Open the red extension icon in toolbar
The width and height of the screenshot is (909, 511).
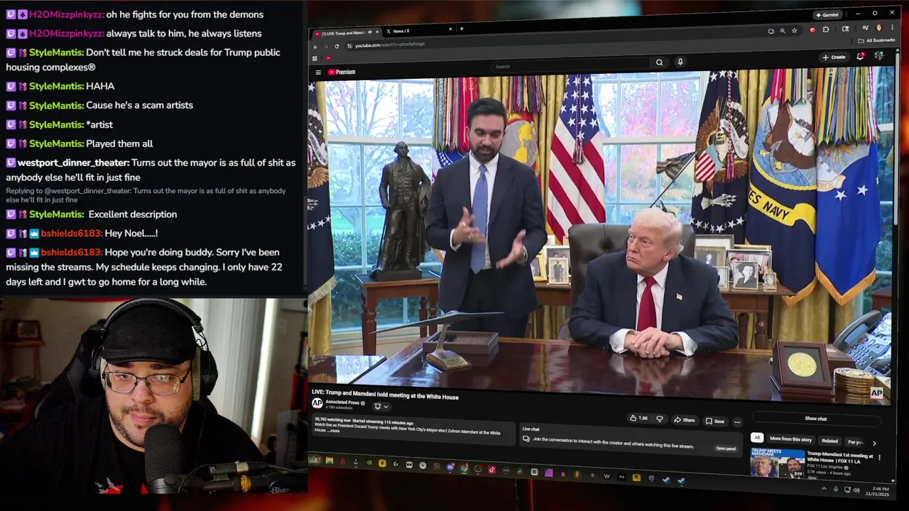(812, 31)
